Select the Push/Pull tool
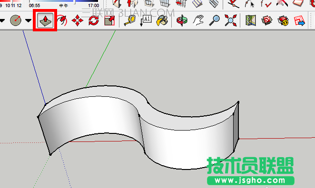315x188 pixels. pyautogui.click(x=45, y=20)
